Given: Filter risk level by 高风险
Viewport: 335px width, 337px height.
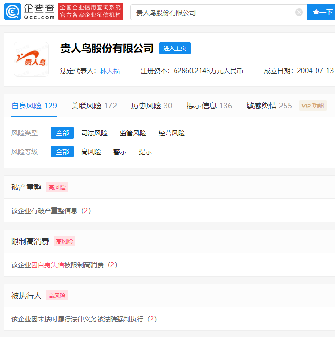Looking at the screenshot, I should (91, 152).
